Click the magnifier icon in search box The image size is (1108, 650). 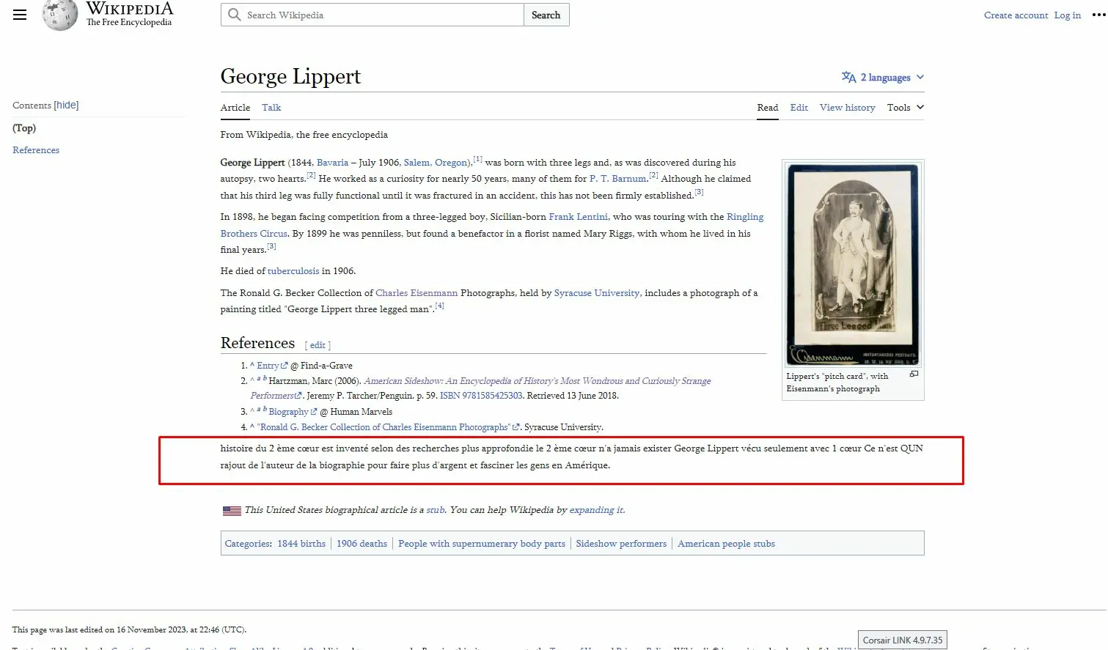tap(234, 15)
